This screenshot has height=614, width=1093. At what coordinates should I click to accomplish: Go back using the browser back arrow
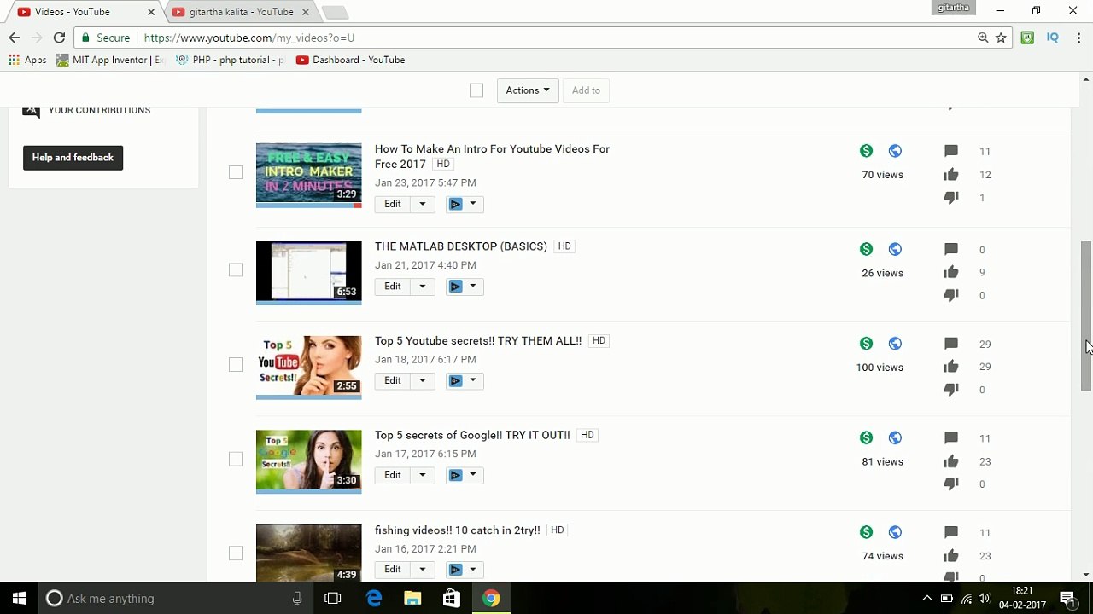[15, 38]
